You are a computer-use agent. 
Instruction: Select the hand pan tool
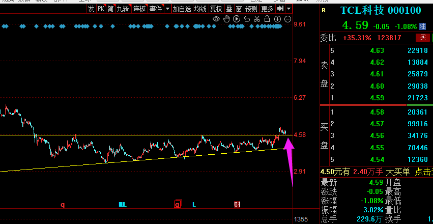click(226, 19)
